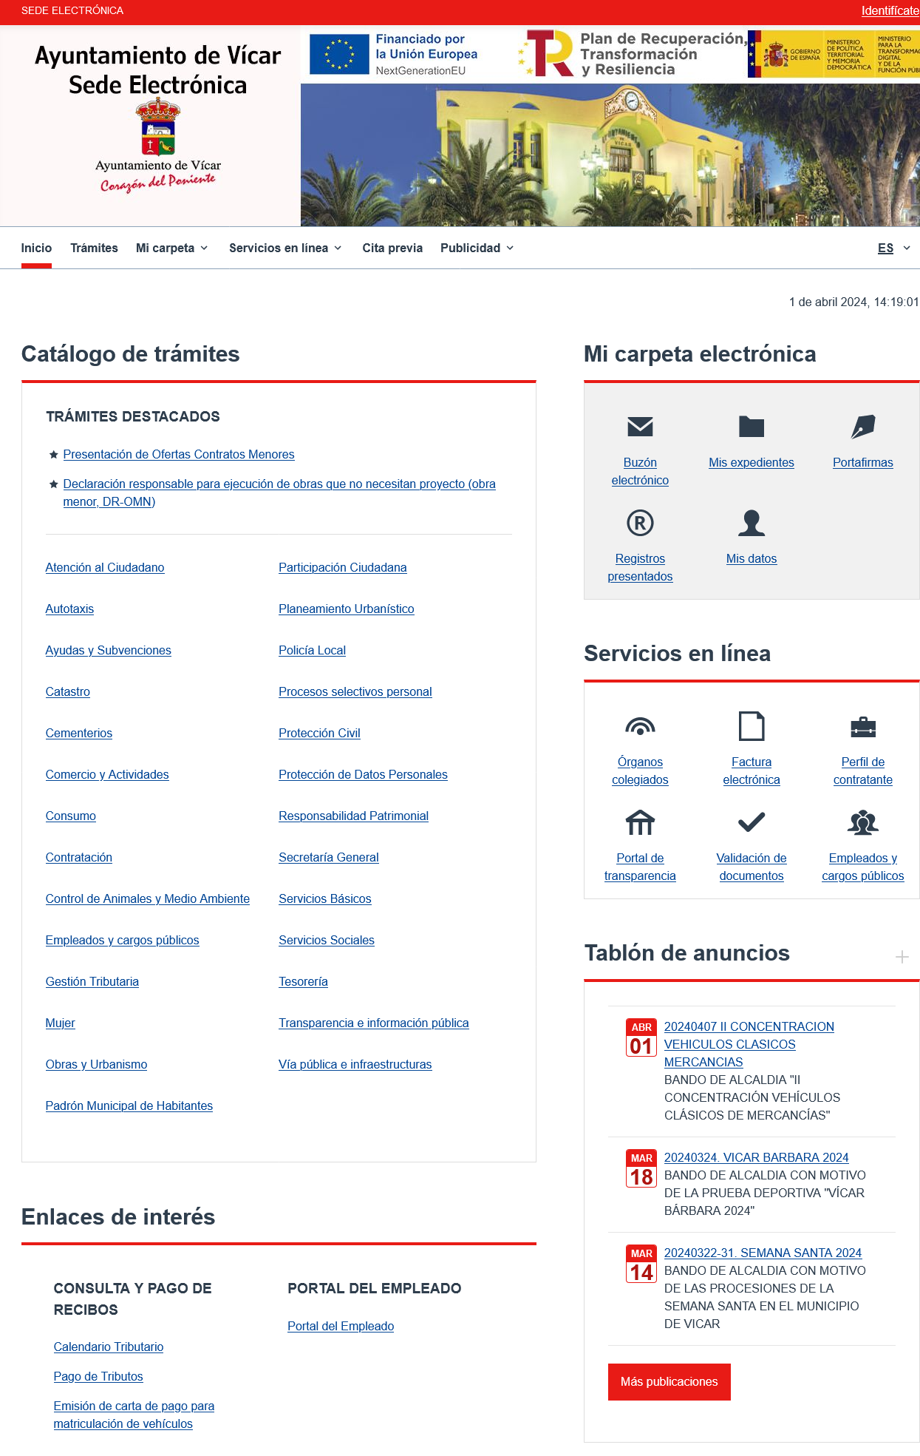Open the Tesorería link

tap(303, 981)
